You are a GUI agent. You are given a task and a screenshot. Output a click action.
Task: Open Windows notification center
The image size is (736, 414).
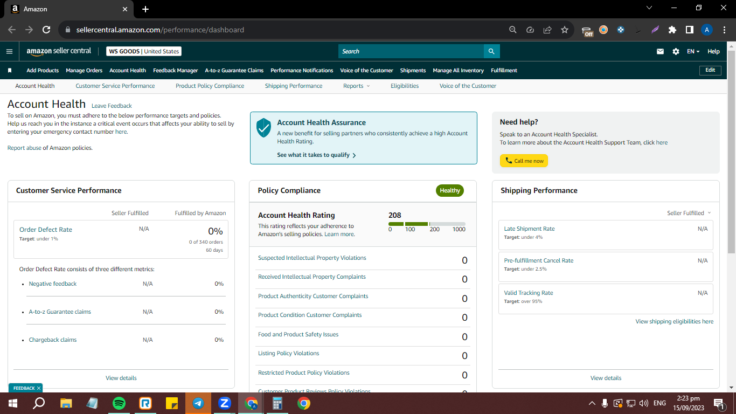718,403
